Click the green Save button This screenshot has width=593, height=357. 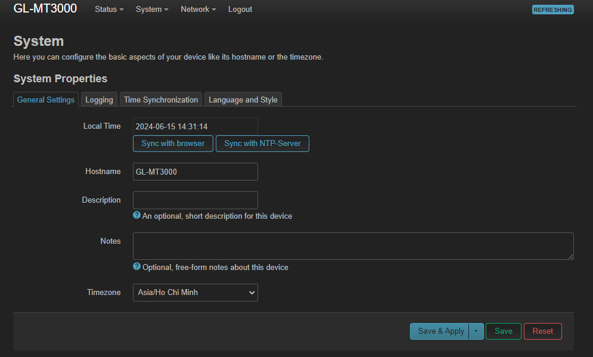(x=504, y=331)
